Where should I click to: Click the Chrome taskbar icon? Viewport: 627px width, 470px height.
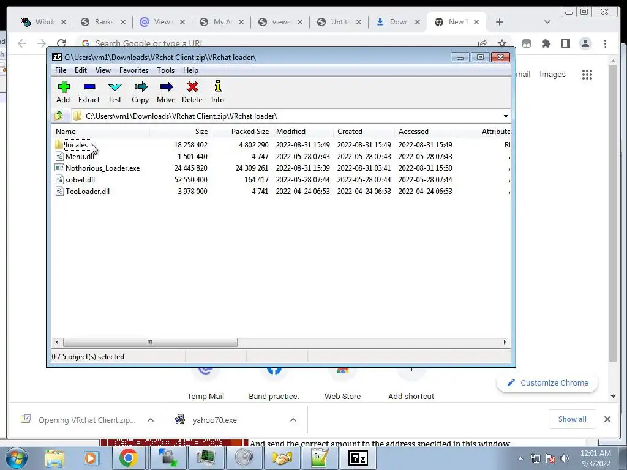(129, 458)
